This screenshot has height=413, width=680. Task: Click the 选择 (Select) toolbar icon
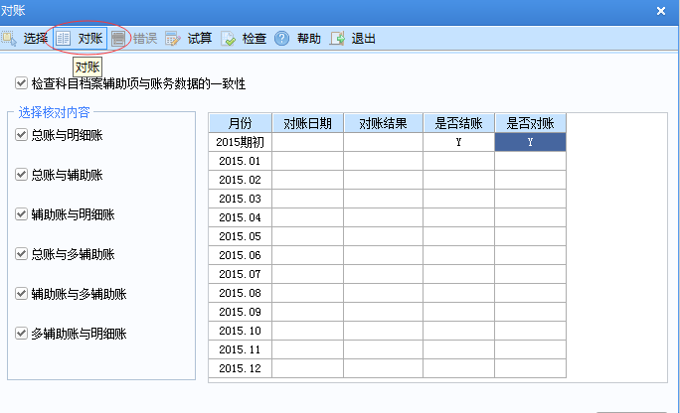click(9, 39)
